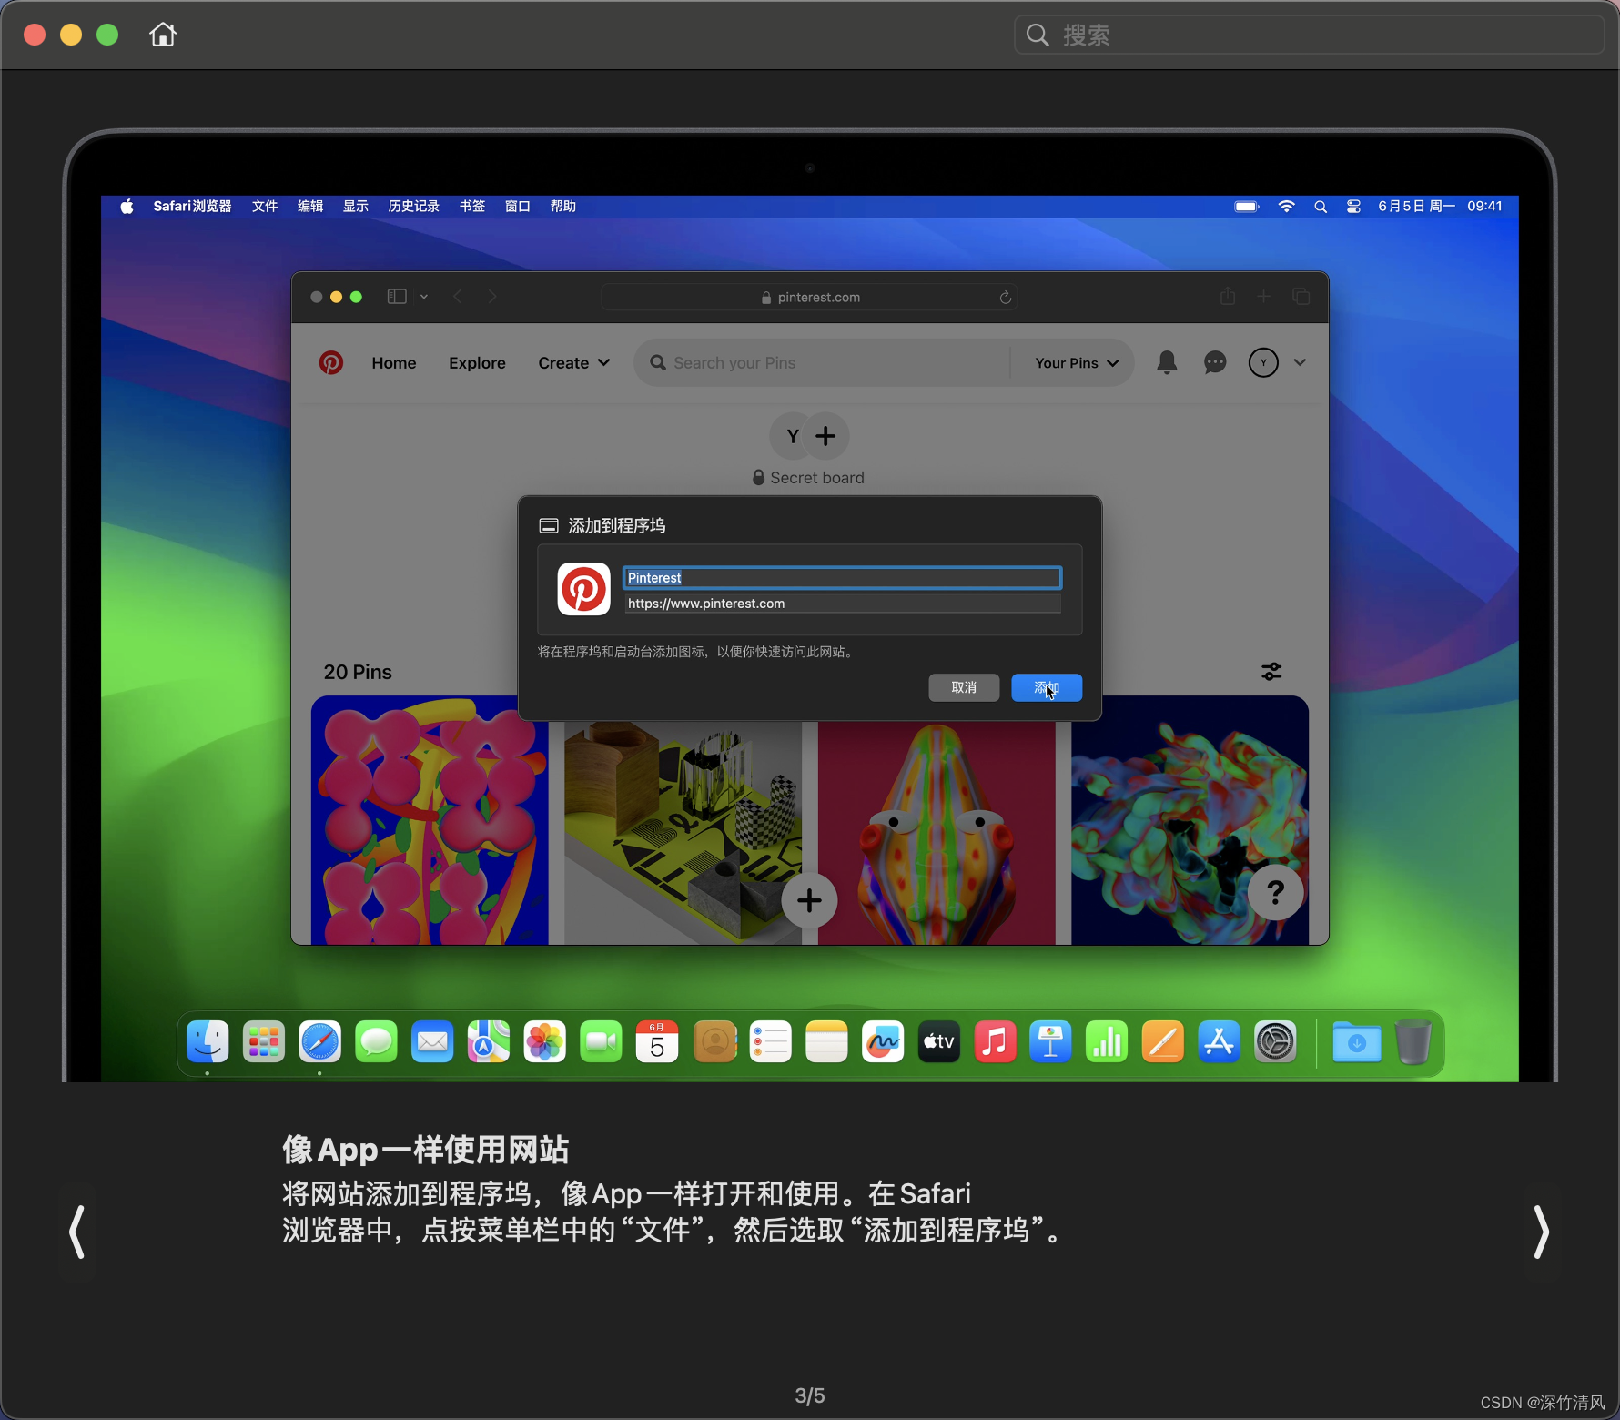Open Freeform in the Dock
This screenshot has height=1420, width=1620.
pos(883,1042)
